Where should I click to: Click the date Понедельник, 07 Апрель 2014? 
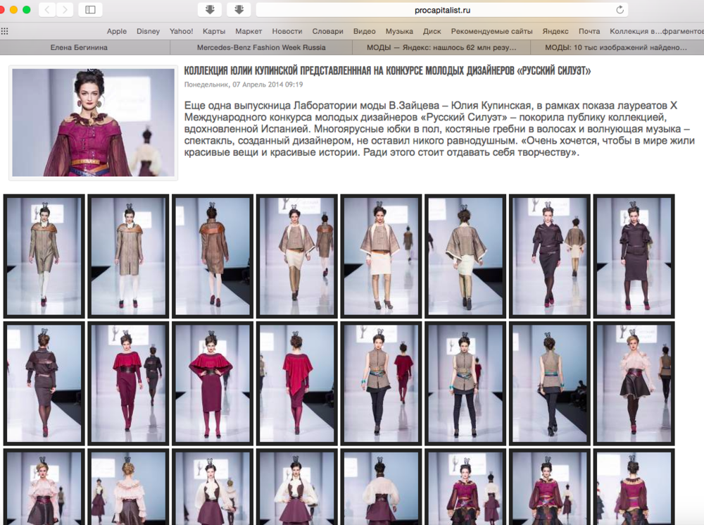point(244,84)
